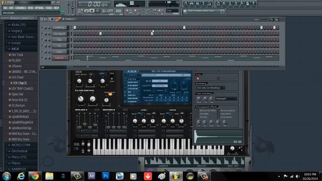Open File Explorer folder on taskbar
Image resolution: width=322 pixels, height=181 pixels.
(49, 176)
